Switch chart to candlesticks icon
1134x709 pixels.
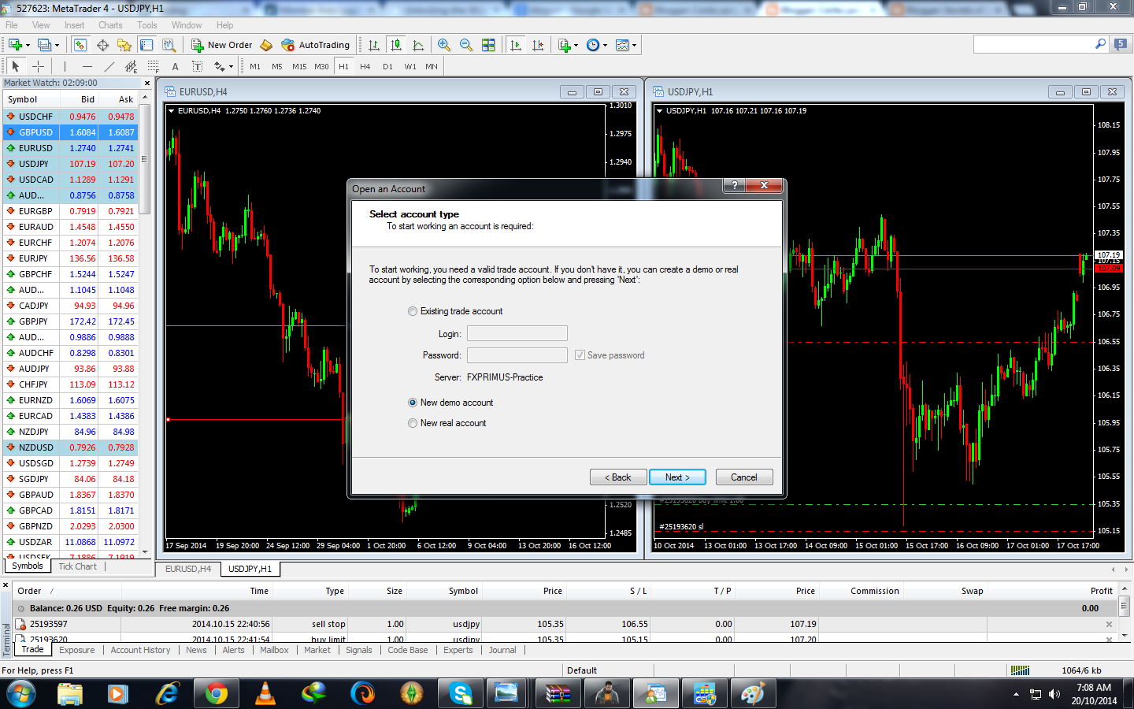click(396, 45)
